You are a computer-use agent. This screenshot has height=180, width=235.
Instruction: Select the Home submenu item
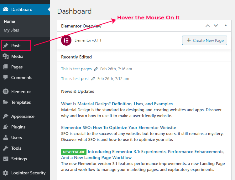[x=9, y=21]
